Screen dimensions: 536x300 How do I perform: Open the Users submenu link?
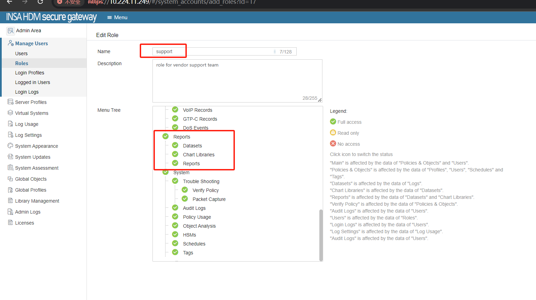[x=21, y=53]
